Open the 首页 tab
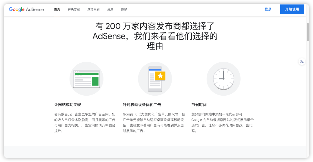Screen dimensions: 313x162 (57, 9)
